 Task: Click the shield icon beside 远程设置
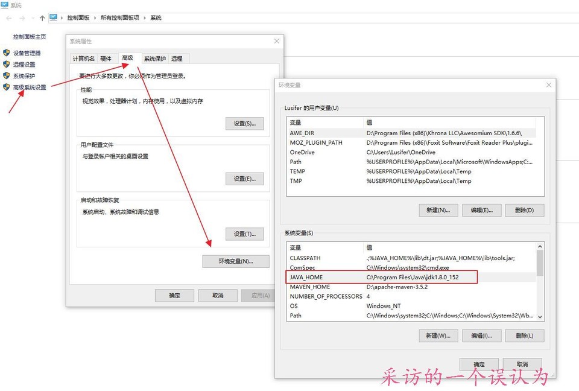tap(7, 65)
